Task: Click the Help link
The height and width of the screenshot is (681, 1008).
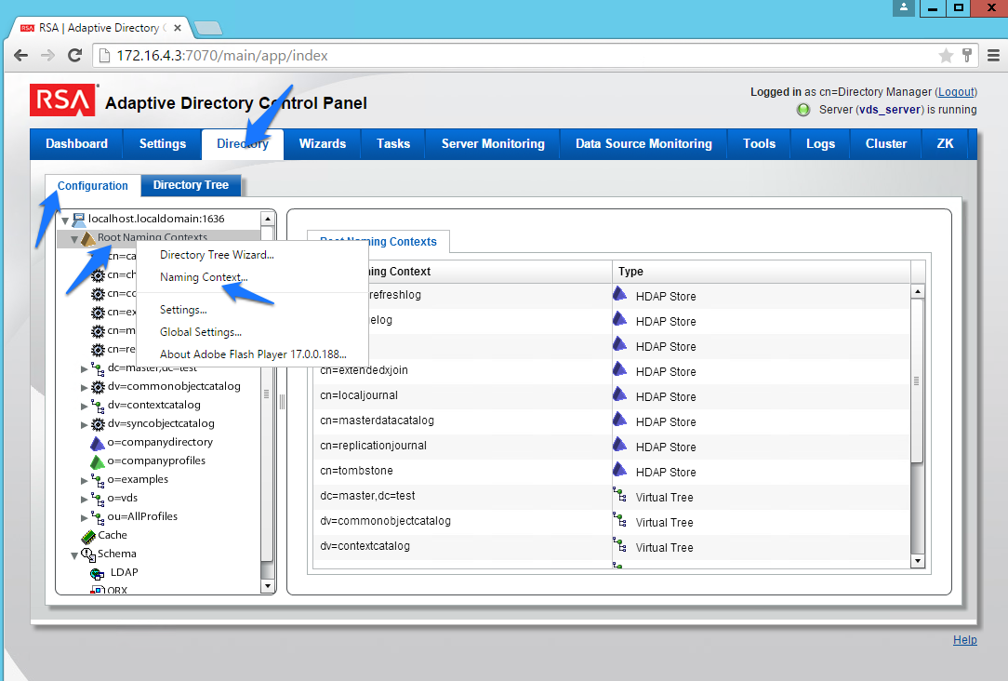Action: click(x=965, y=640)
